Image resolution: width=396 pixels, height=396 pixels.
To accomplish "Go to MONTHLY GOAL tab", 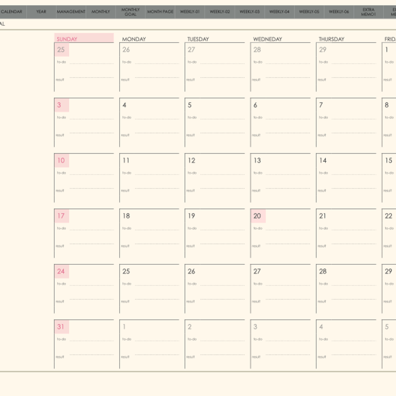I will (x=130, y=12).
